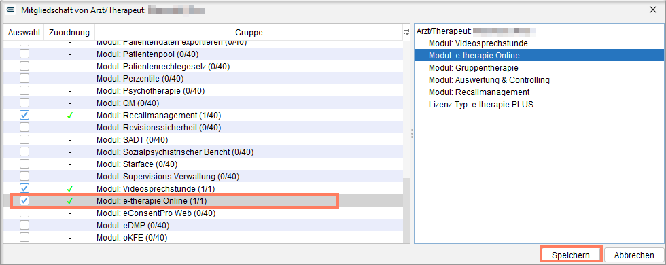Uncheck the e-therapie Online checkbox

[24, 200]
